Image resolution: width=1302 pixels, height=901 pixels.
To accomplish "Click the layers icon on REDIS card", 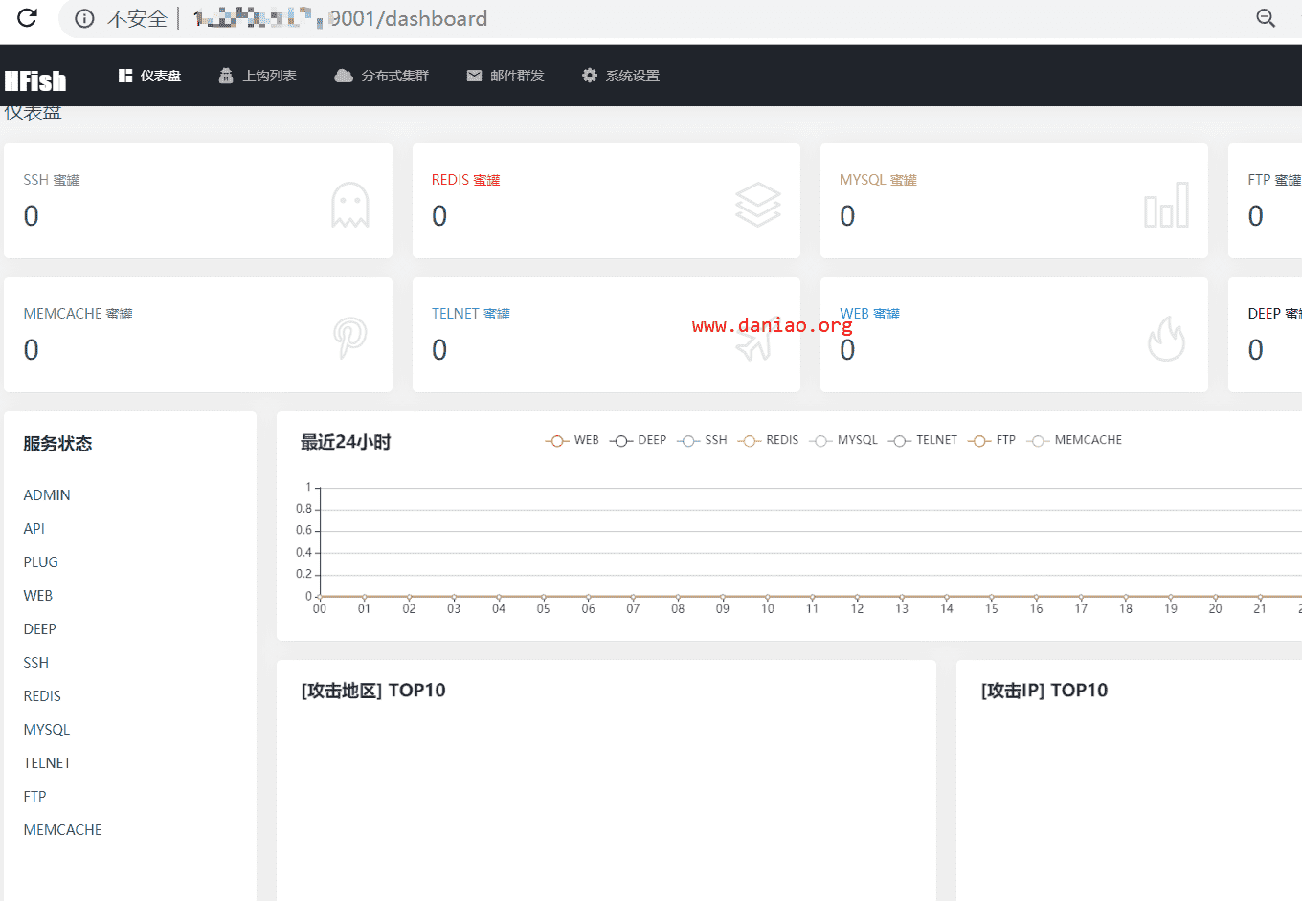I will coord(758,205).
